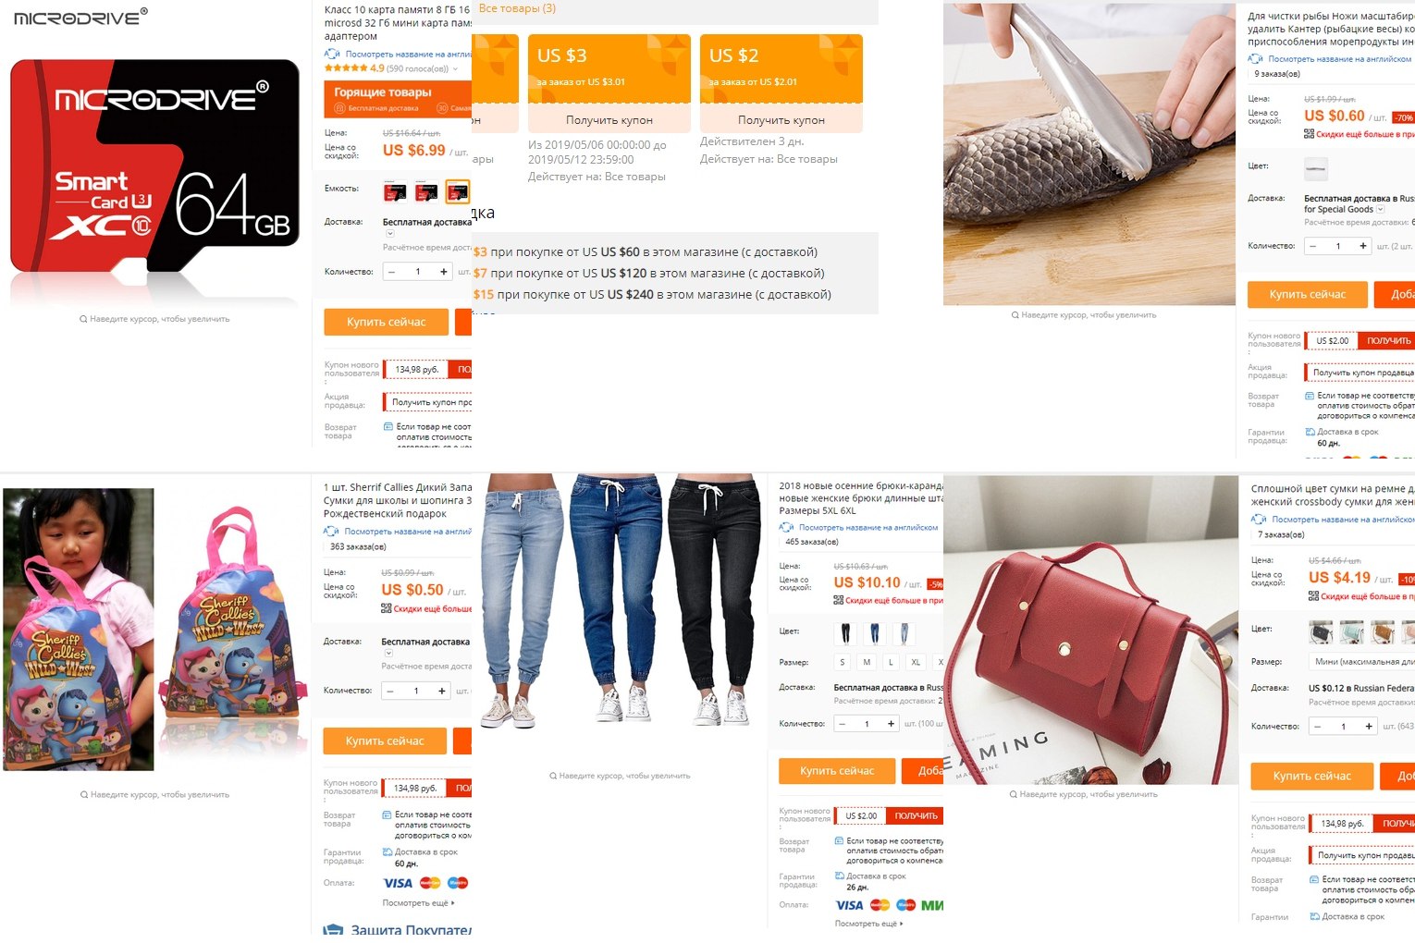Click the Visa icon in backpack payment row
This screenshot has width=1415, height=943.
pos(398,883)
